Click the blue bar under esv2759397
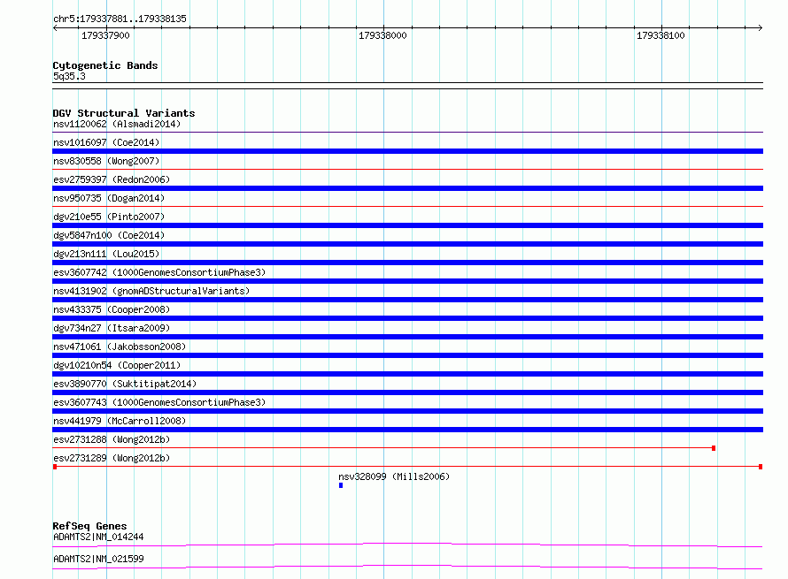 407,188
